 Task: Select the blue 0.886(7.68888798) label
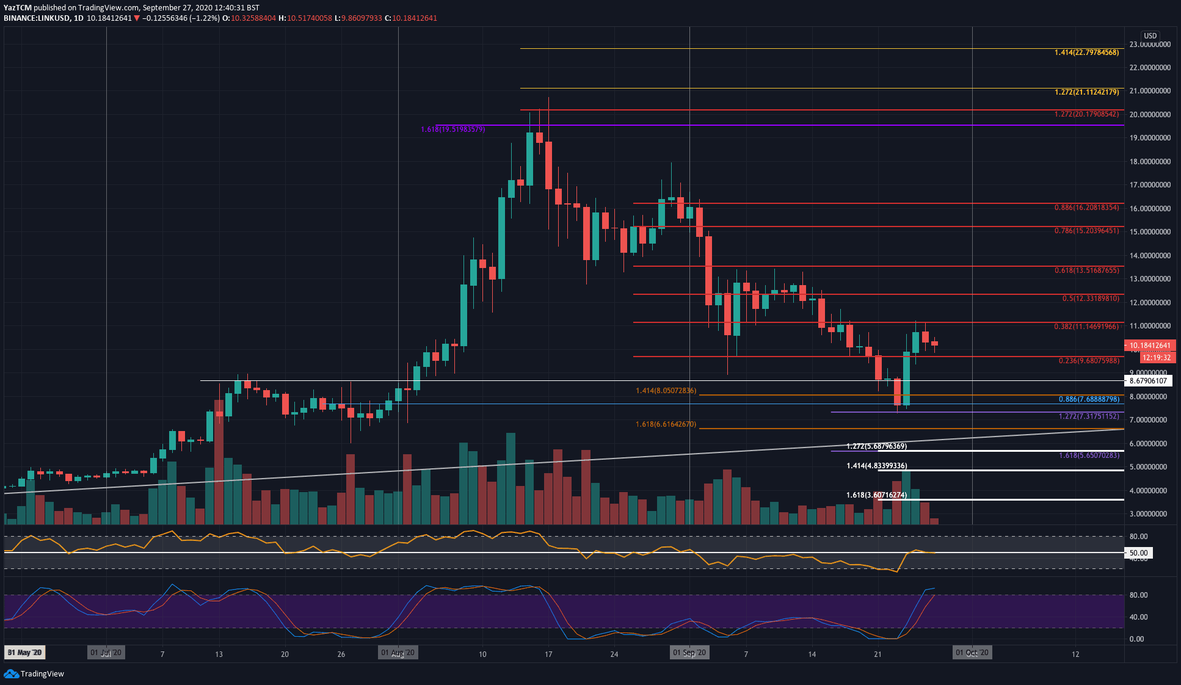1089,399
